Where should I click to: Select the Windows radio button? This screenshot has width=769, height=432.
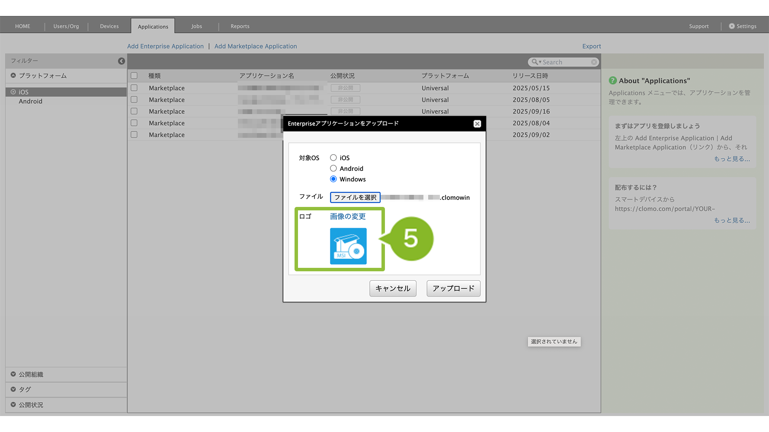coord(333,179)
